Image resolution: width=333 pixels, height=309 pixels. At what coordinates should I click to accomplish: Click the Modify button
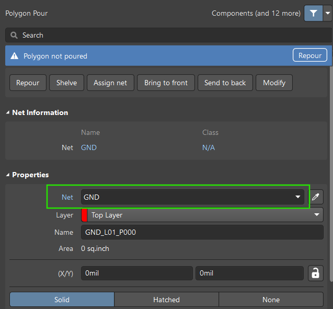tap(274, 83)
